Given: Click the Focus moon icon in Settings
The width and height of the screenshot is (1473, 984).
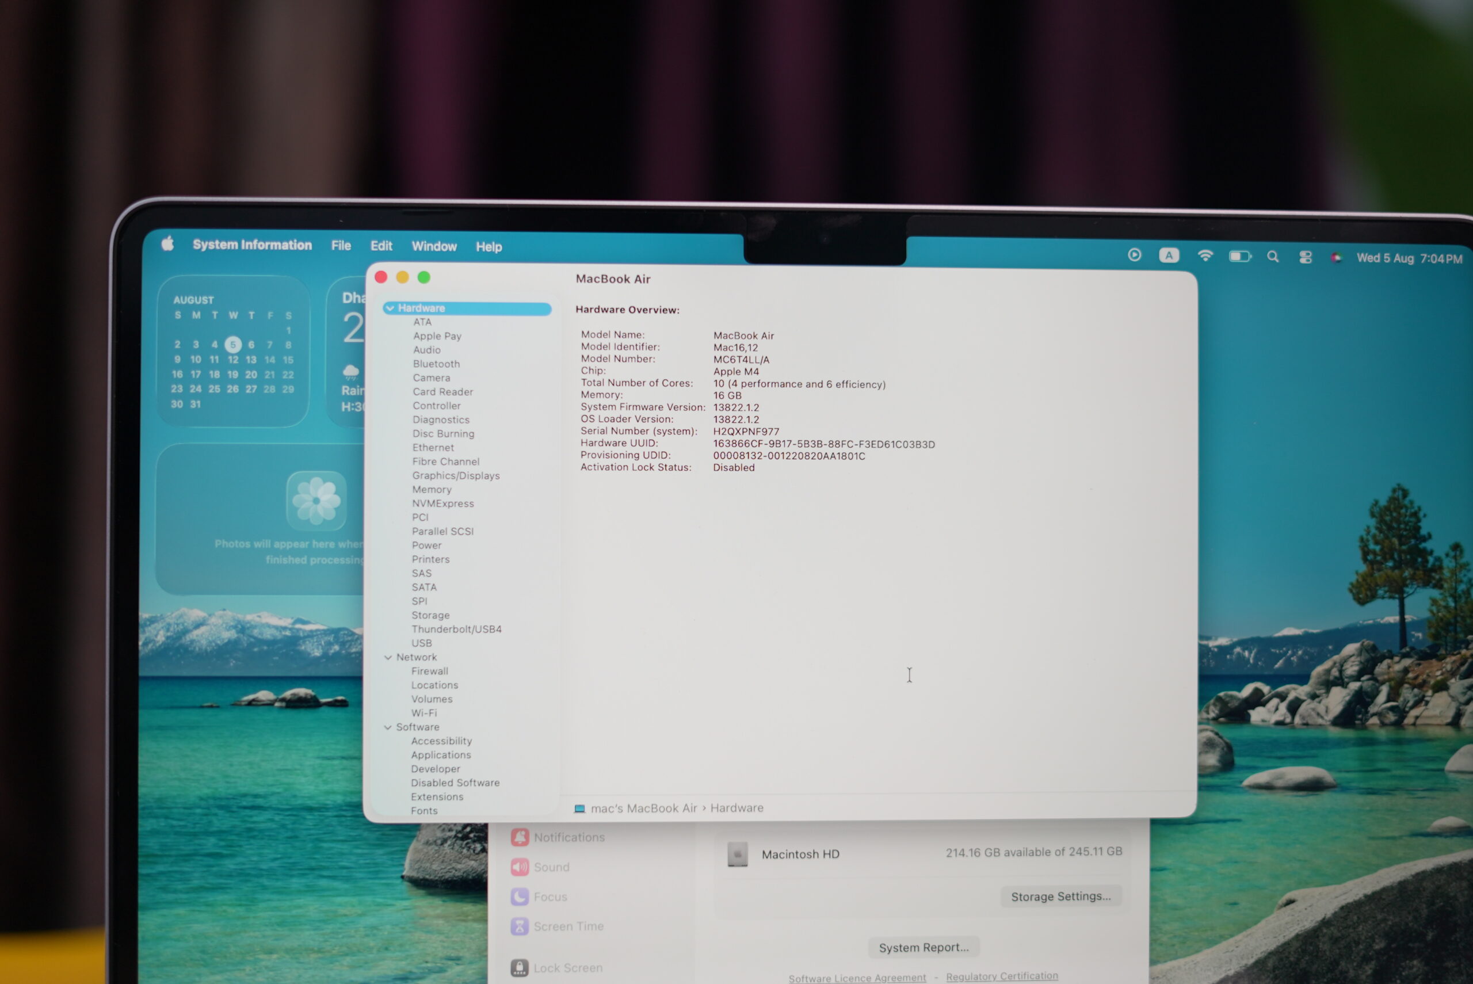Looking at the screenshot, I should click(520, 897).
